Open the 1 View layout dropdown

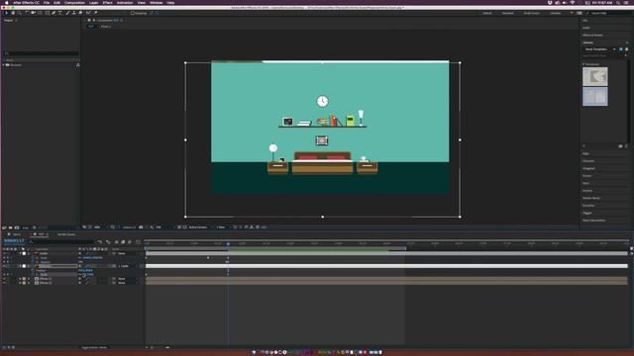coord(223,227)
